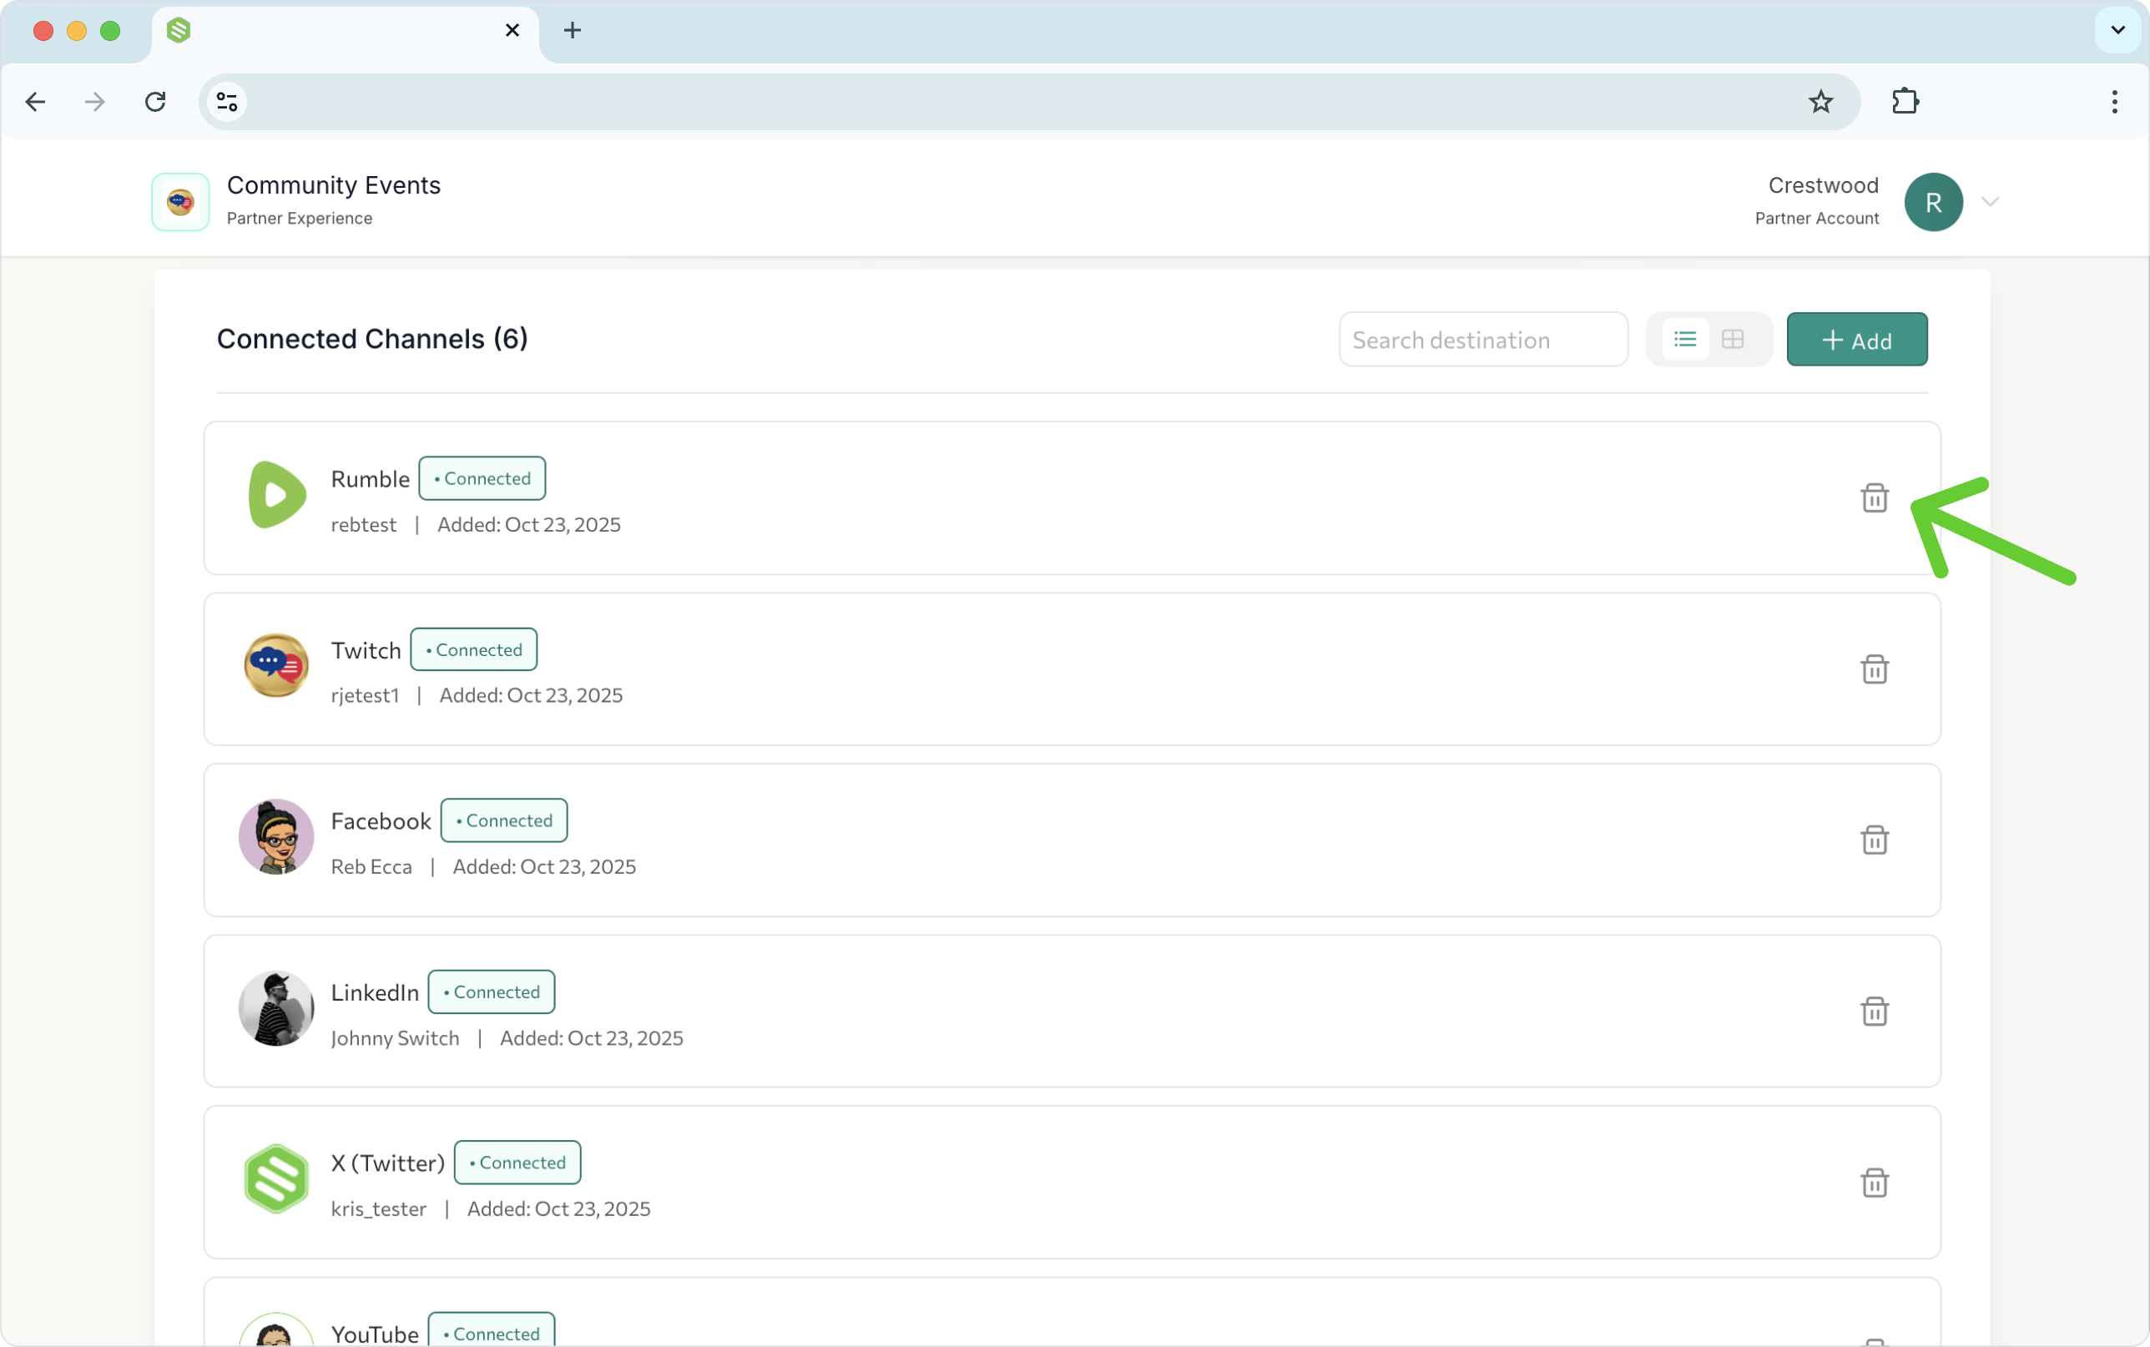Expand the tab search dropdown
This screenshot has width=2150, height=1347.
[2118, 30]
